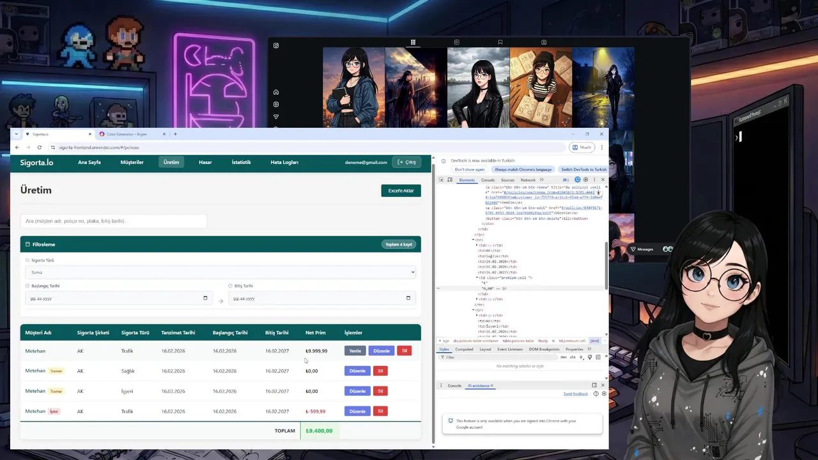Open the start date calendar picker icon

pos(205,298)
